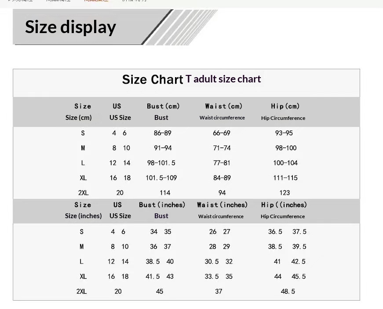Select the "Hip(cm)" column header
This screenshot has width=383, height=309.
tap(285, 106)
